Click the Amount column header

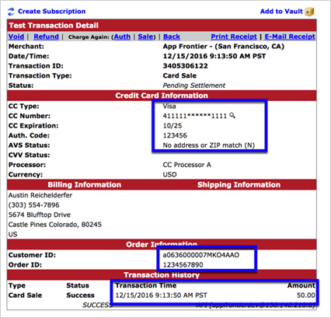301,285
